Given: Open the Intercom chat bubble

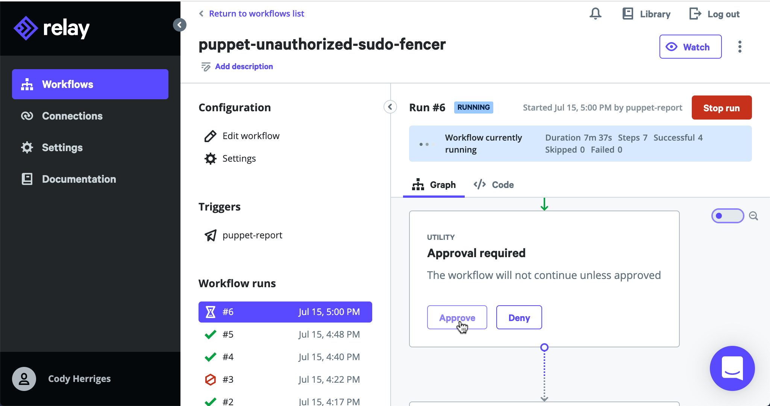Looking at the screenshot, I should (x=732, y=368).
